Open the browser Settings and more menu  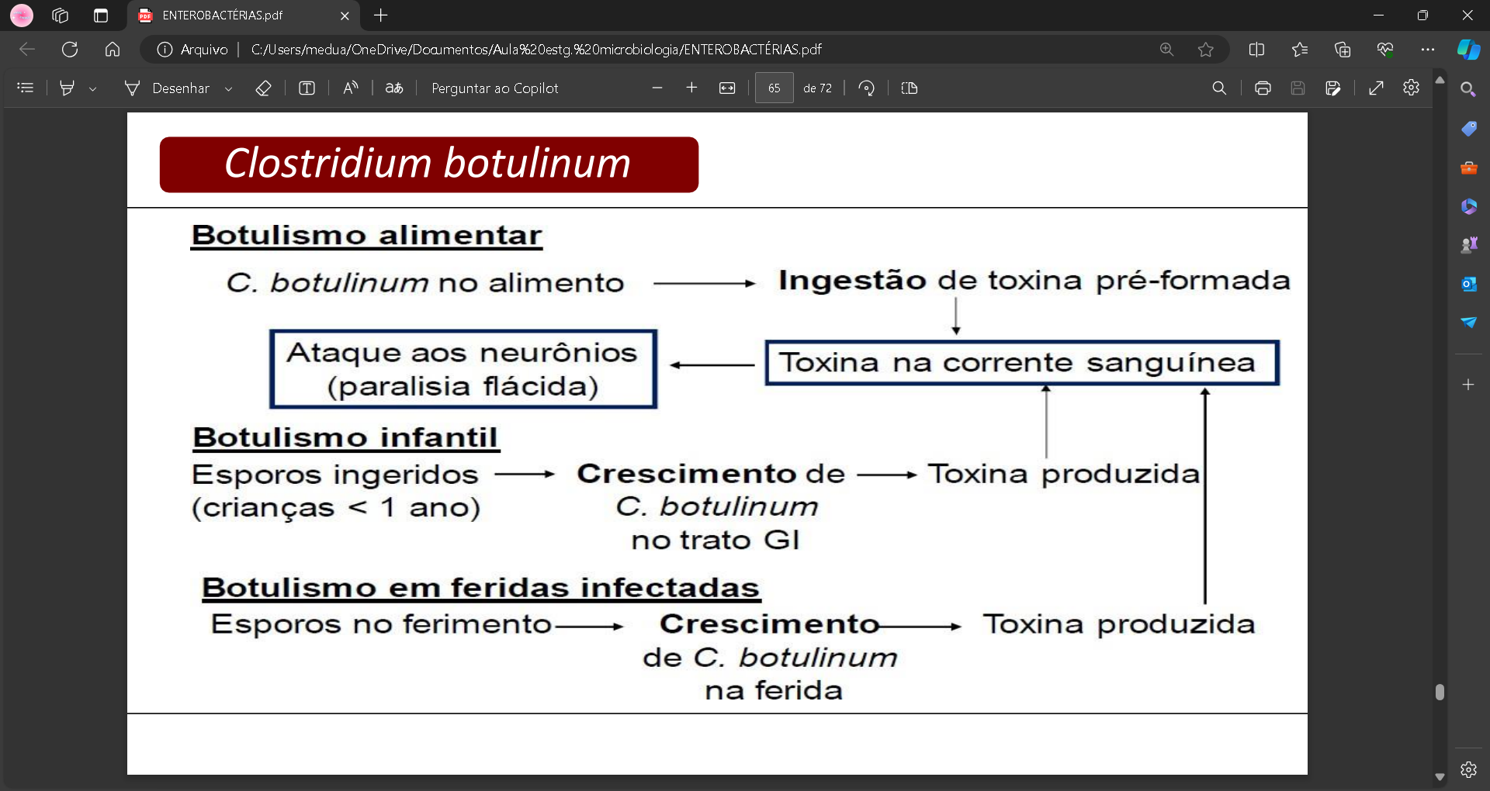pyautogui.click(x=1427, y=50)
